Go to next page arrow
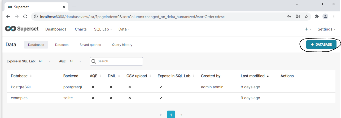This screenshot has width=341, height=118. [x=181, y=115]
